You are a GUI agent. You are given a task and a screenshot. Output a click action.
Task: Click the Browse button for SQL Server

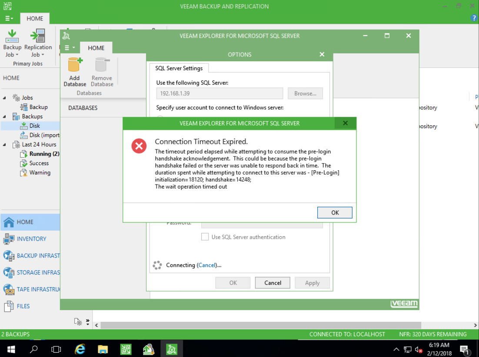point(305,93)
